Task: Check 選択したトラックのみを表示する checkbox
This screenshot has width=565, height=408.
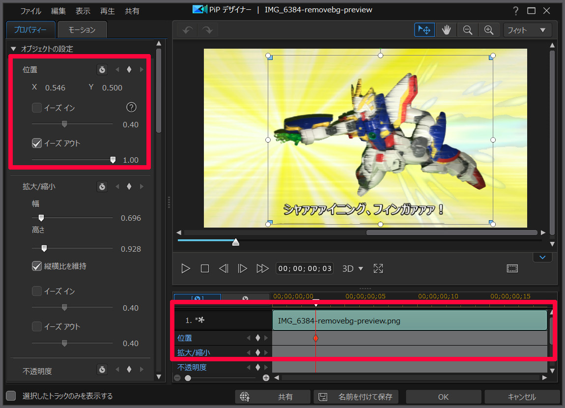Action: [11, 396]
